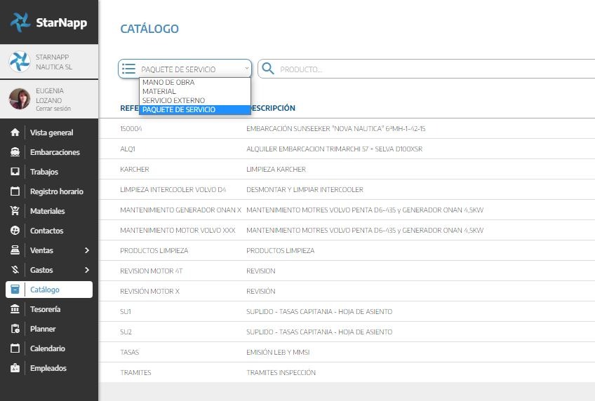Click Eugenia Lozano's profile photo
This screenshot has width=595, height=401.
[x=19, y=99]
